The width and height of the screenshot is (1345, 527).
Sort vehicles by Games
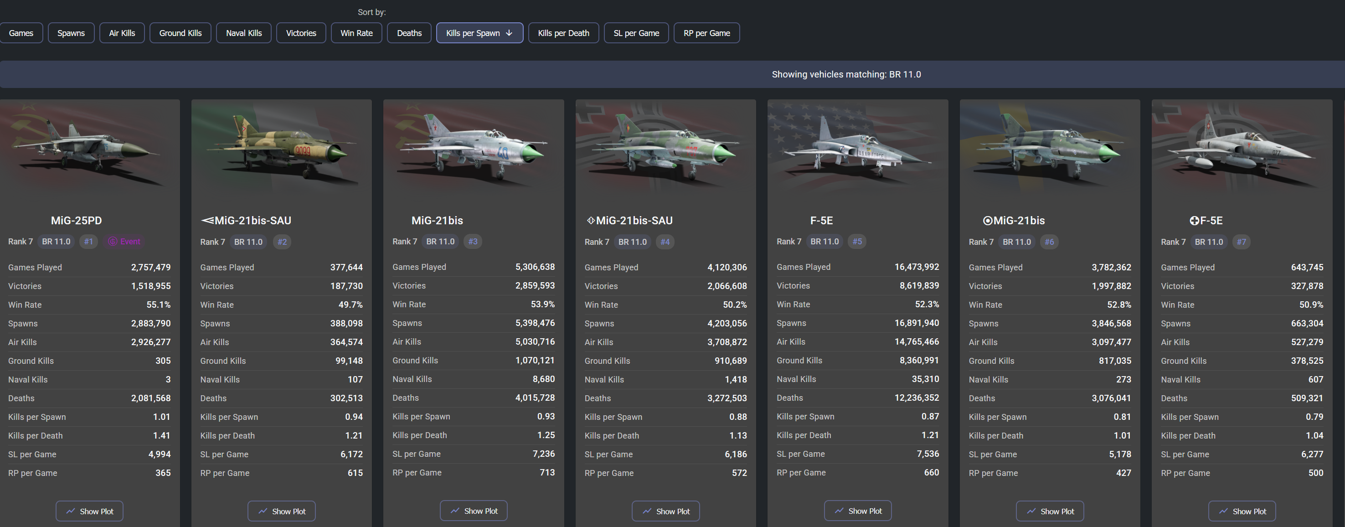(x=21, y=33)
